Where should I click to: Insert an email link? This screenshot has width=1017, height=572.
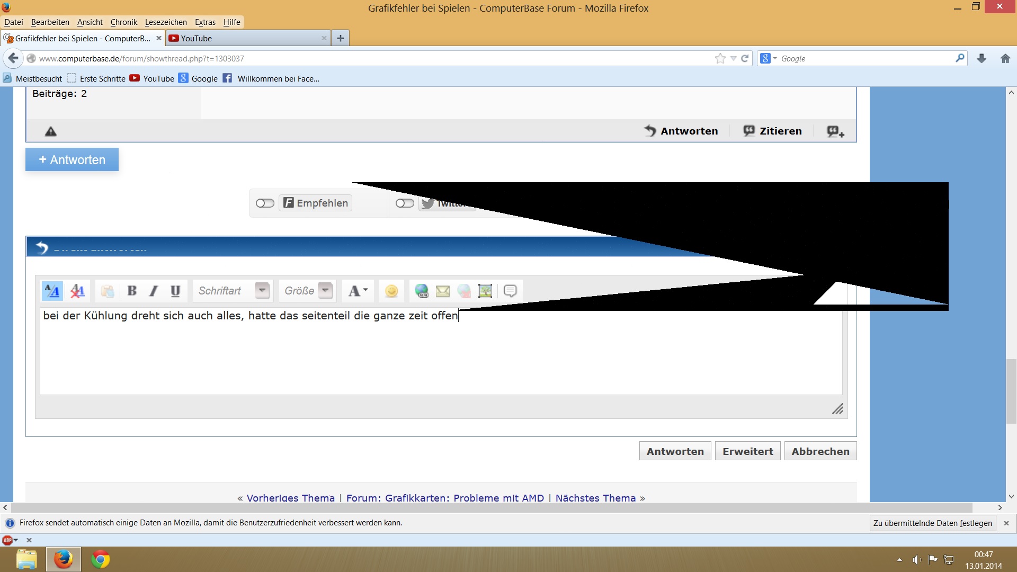(443, 291)
